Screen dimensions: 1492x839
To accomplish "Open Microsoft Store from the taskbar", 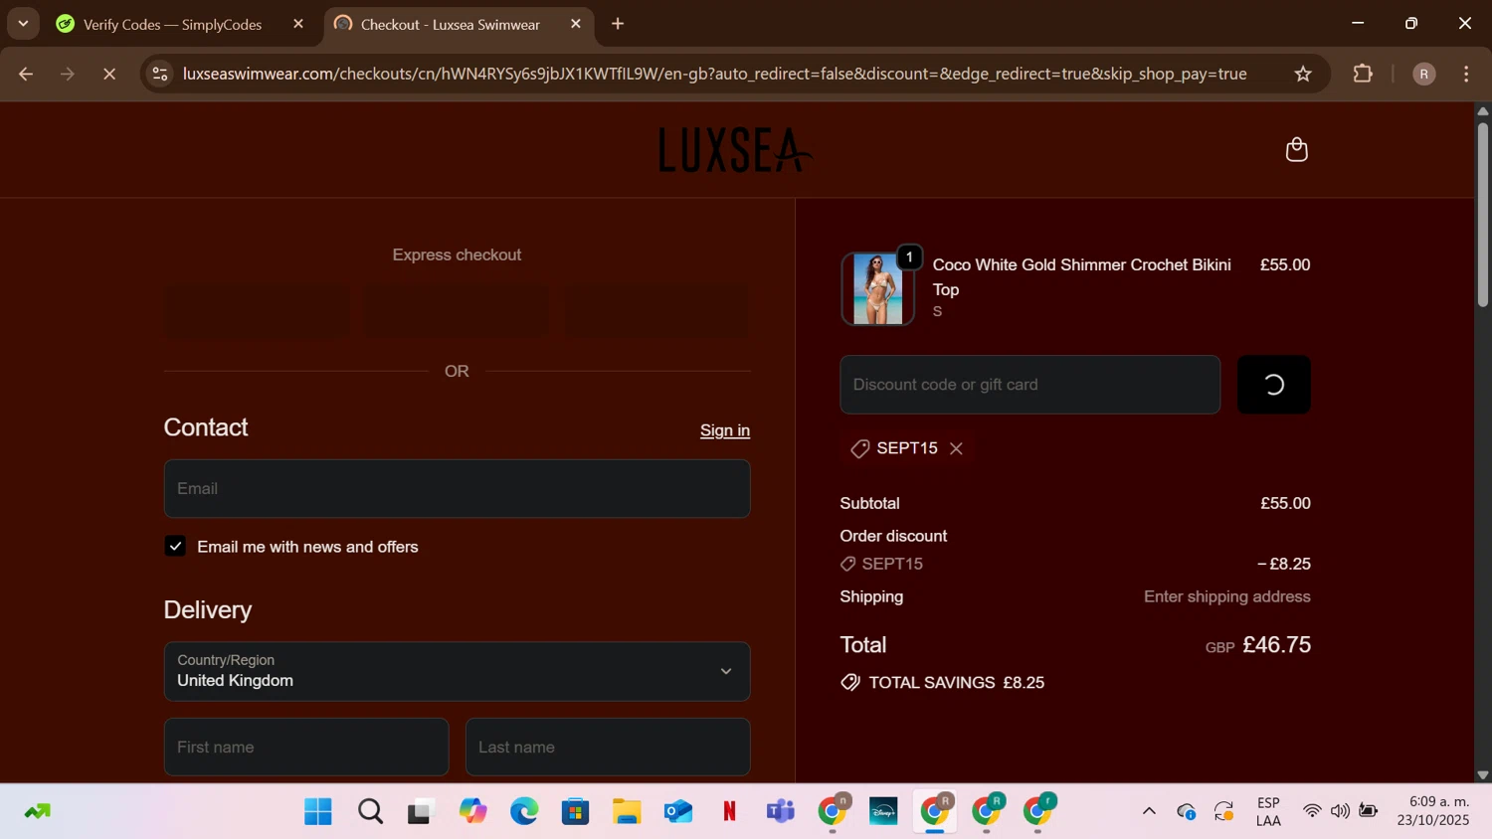I will point(575,812).
